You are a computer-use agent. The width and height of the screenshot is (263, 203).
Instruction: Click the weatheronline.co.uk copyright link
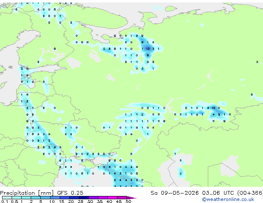pyautogui.click(x=228, y=199)
